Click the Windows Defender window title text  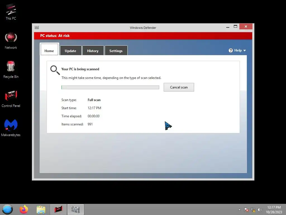pos(143,28)
